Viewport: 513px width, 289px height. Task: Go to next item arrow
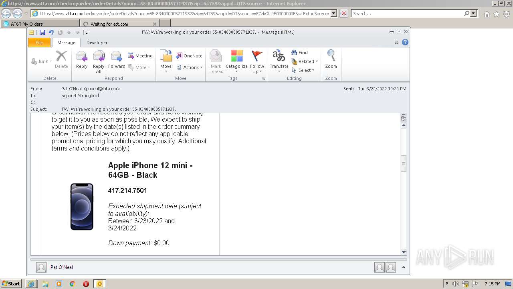pyautogui.click(x=78, y=33)
